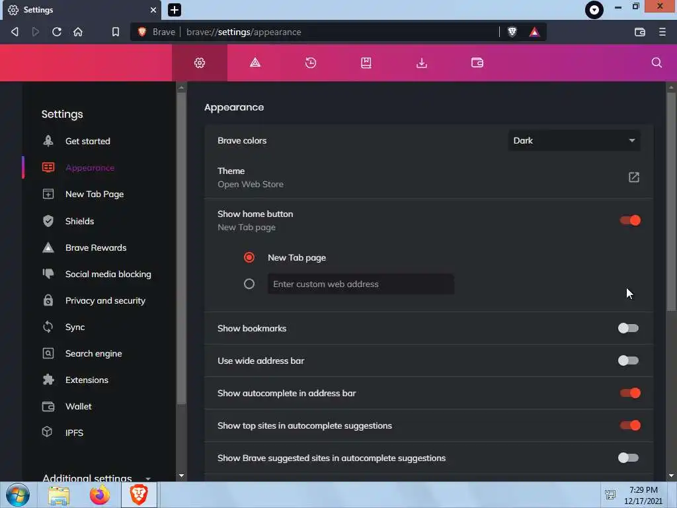The image size is (677, 508).
Task: Open Brave Shields lion icon in address bar
Action: (512, 32)
